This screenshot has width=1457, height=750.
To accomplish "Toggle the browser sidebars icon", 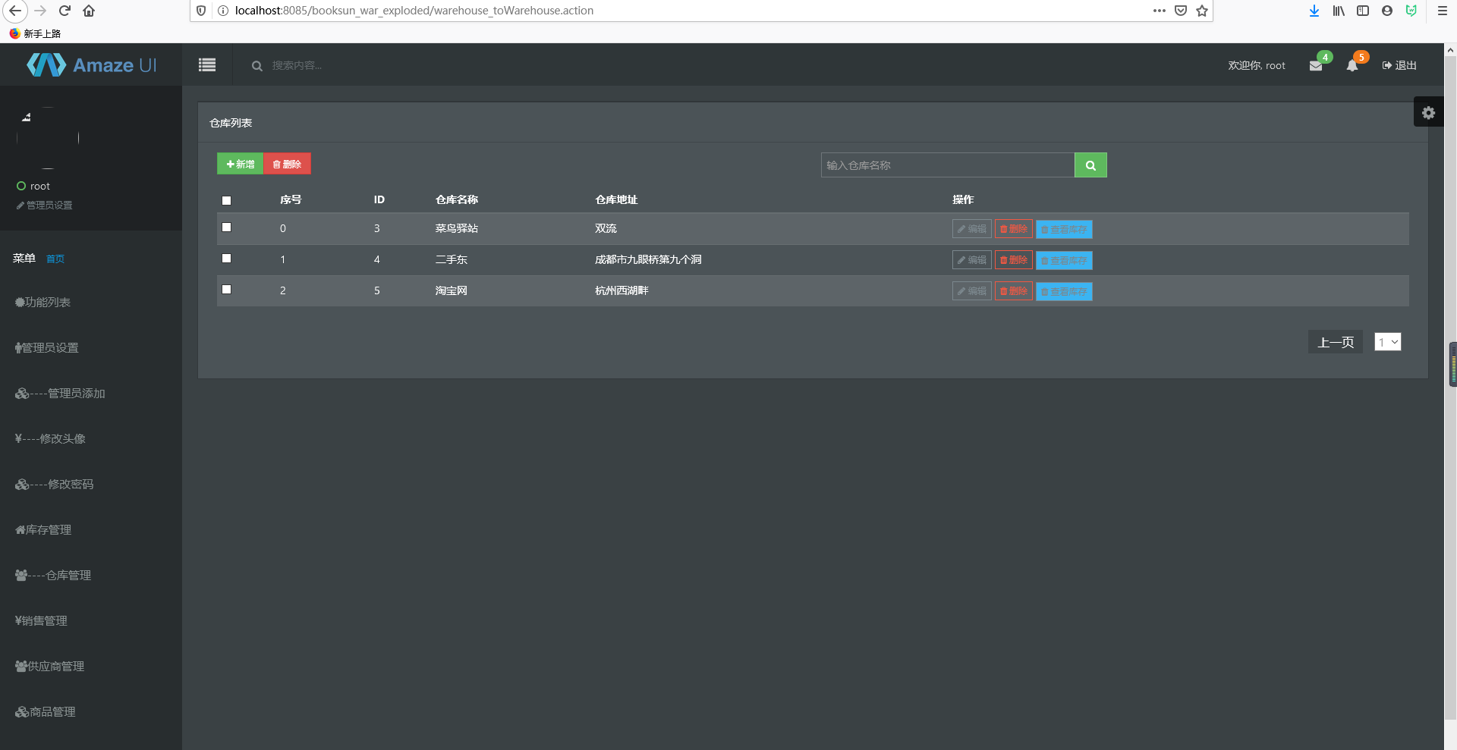I will 1363,11.
